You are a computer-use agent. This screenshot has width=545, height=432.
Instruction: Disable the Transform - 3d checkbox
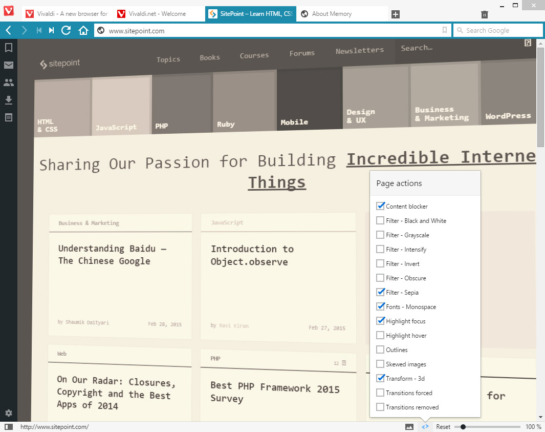coord(380,379)
